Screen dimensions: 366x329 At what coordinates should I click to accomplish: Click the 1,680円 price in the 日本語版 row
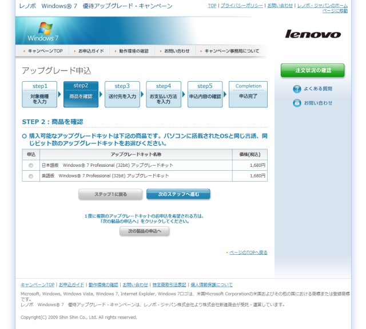coord(258,165)
